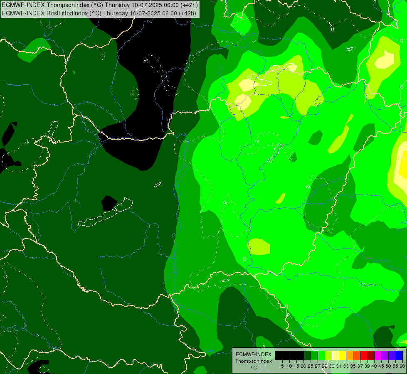Select the magenta 40–45 legend swatch

[378, 355]
